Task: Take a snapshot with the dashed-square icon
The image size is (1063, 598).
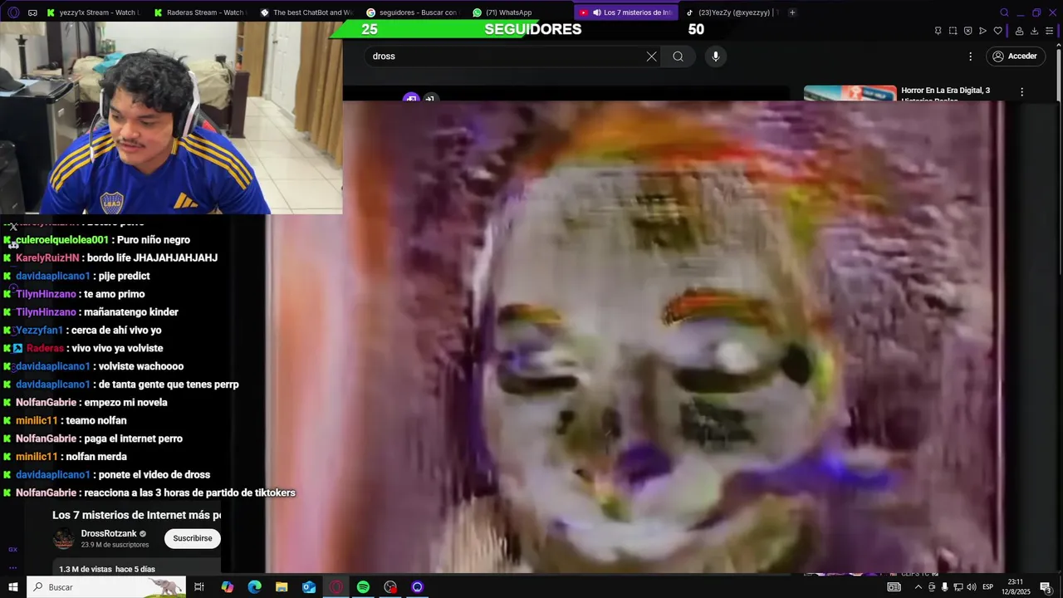Action: click(x=953, y=31)
